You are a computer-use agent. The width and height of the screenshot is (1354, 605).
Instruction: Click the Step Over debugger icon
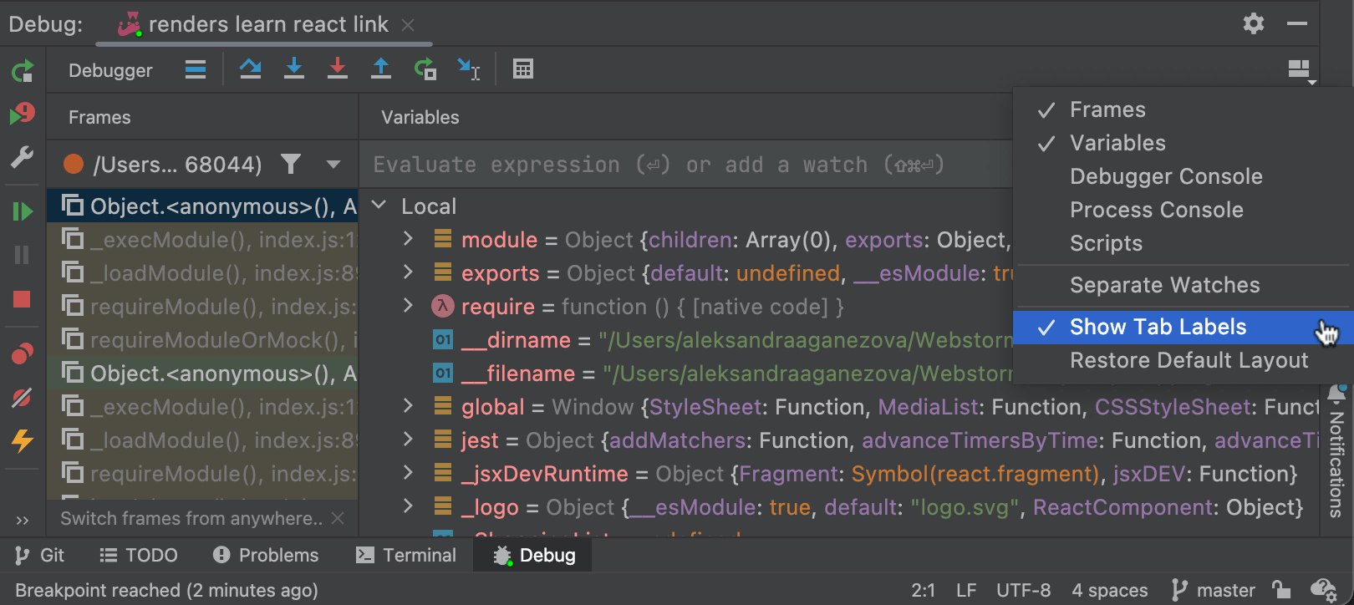click(250, 69)
